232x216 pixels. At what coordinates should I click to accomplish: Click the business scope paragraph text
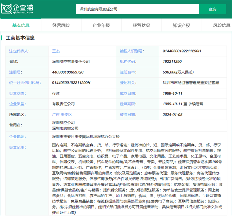point(137,179)
